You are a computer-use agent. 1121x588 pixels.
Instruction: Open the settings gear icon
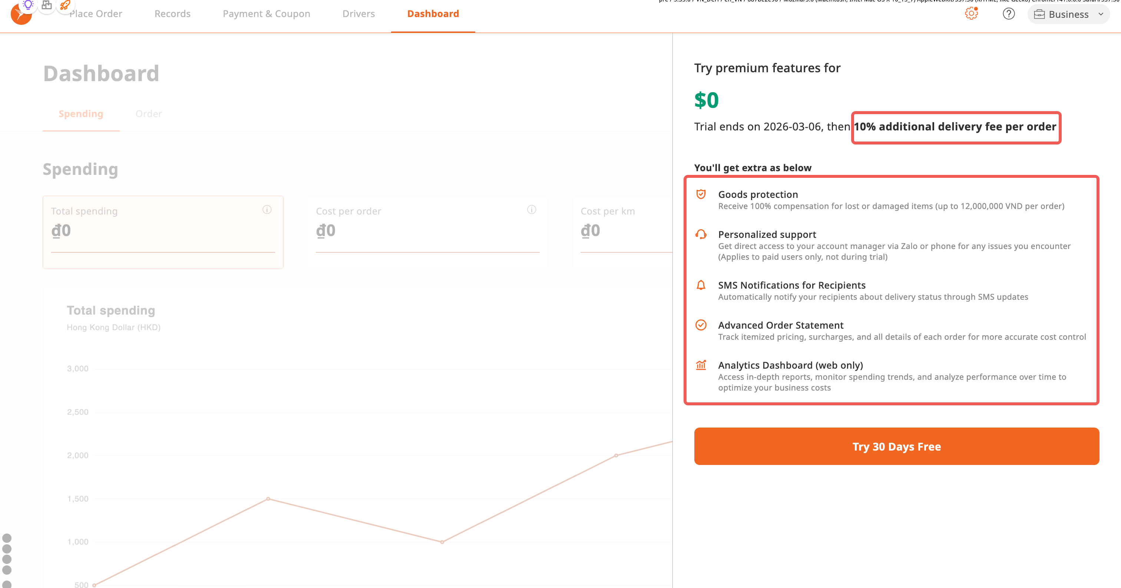[x=971, y=13]
